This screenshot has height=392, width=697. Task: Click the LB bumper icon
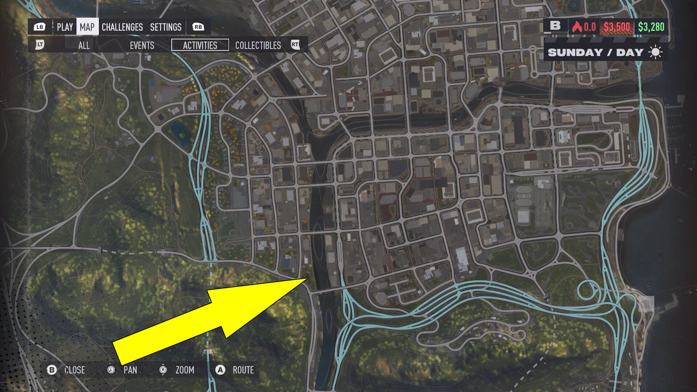(x=40, y=27)
